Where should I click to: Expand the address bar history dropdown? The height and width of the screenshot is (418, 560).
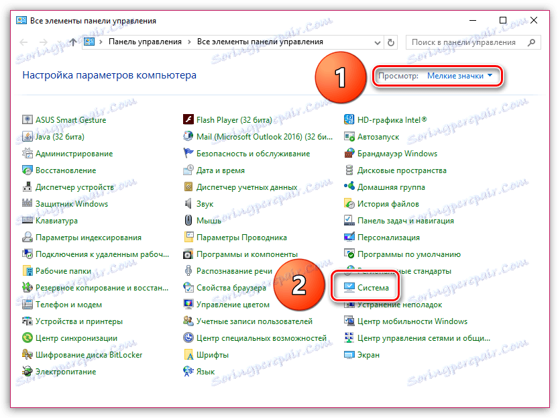pos(377,42)
